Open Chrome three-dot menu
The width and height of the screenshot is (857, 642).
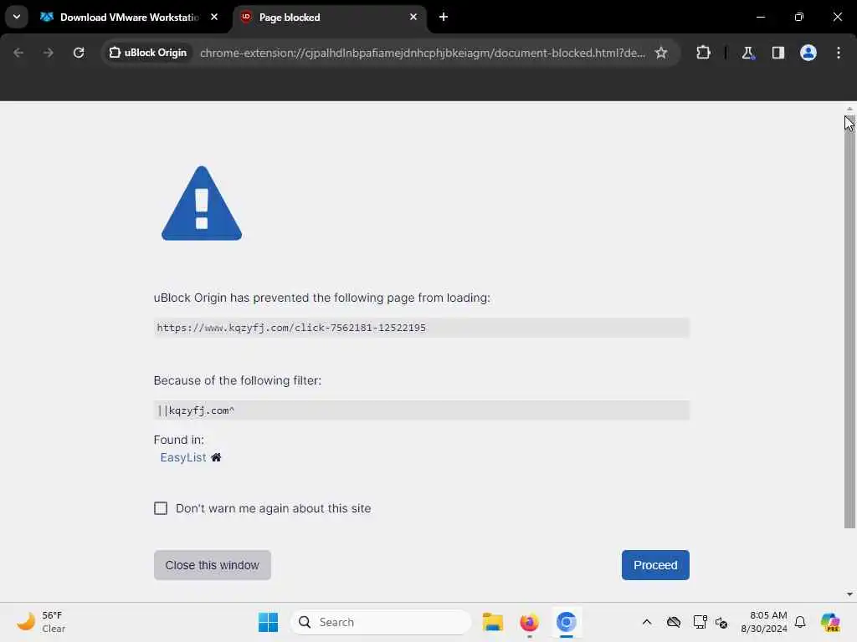(x=838, y=53)
